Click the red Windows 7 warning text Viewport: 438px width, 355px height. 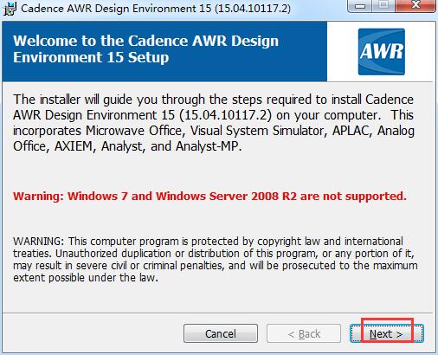pos(209,197)
